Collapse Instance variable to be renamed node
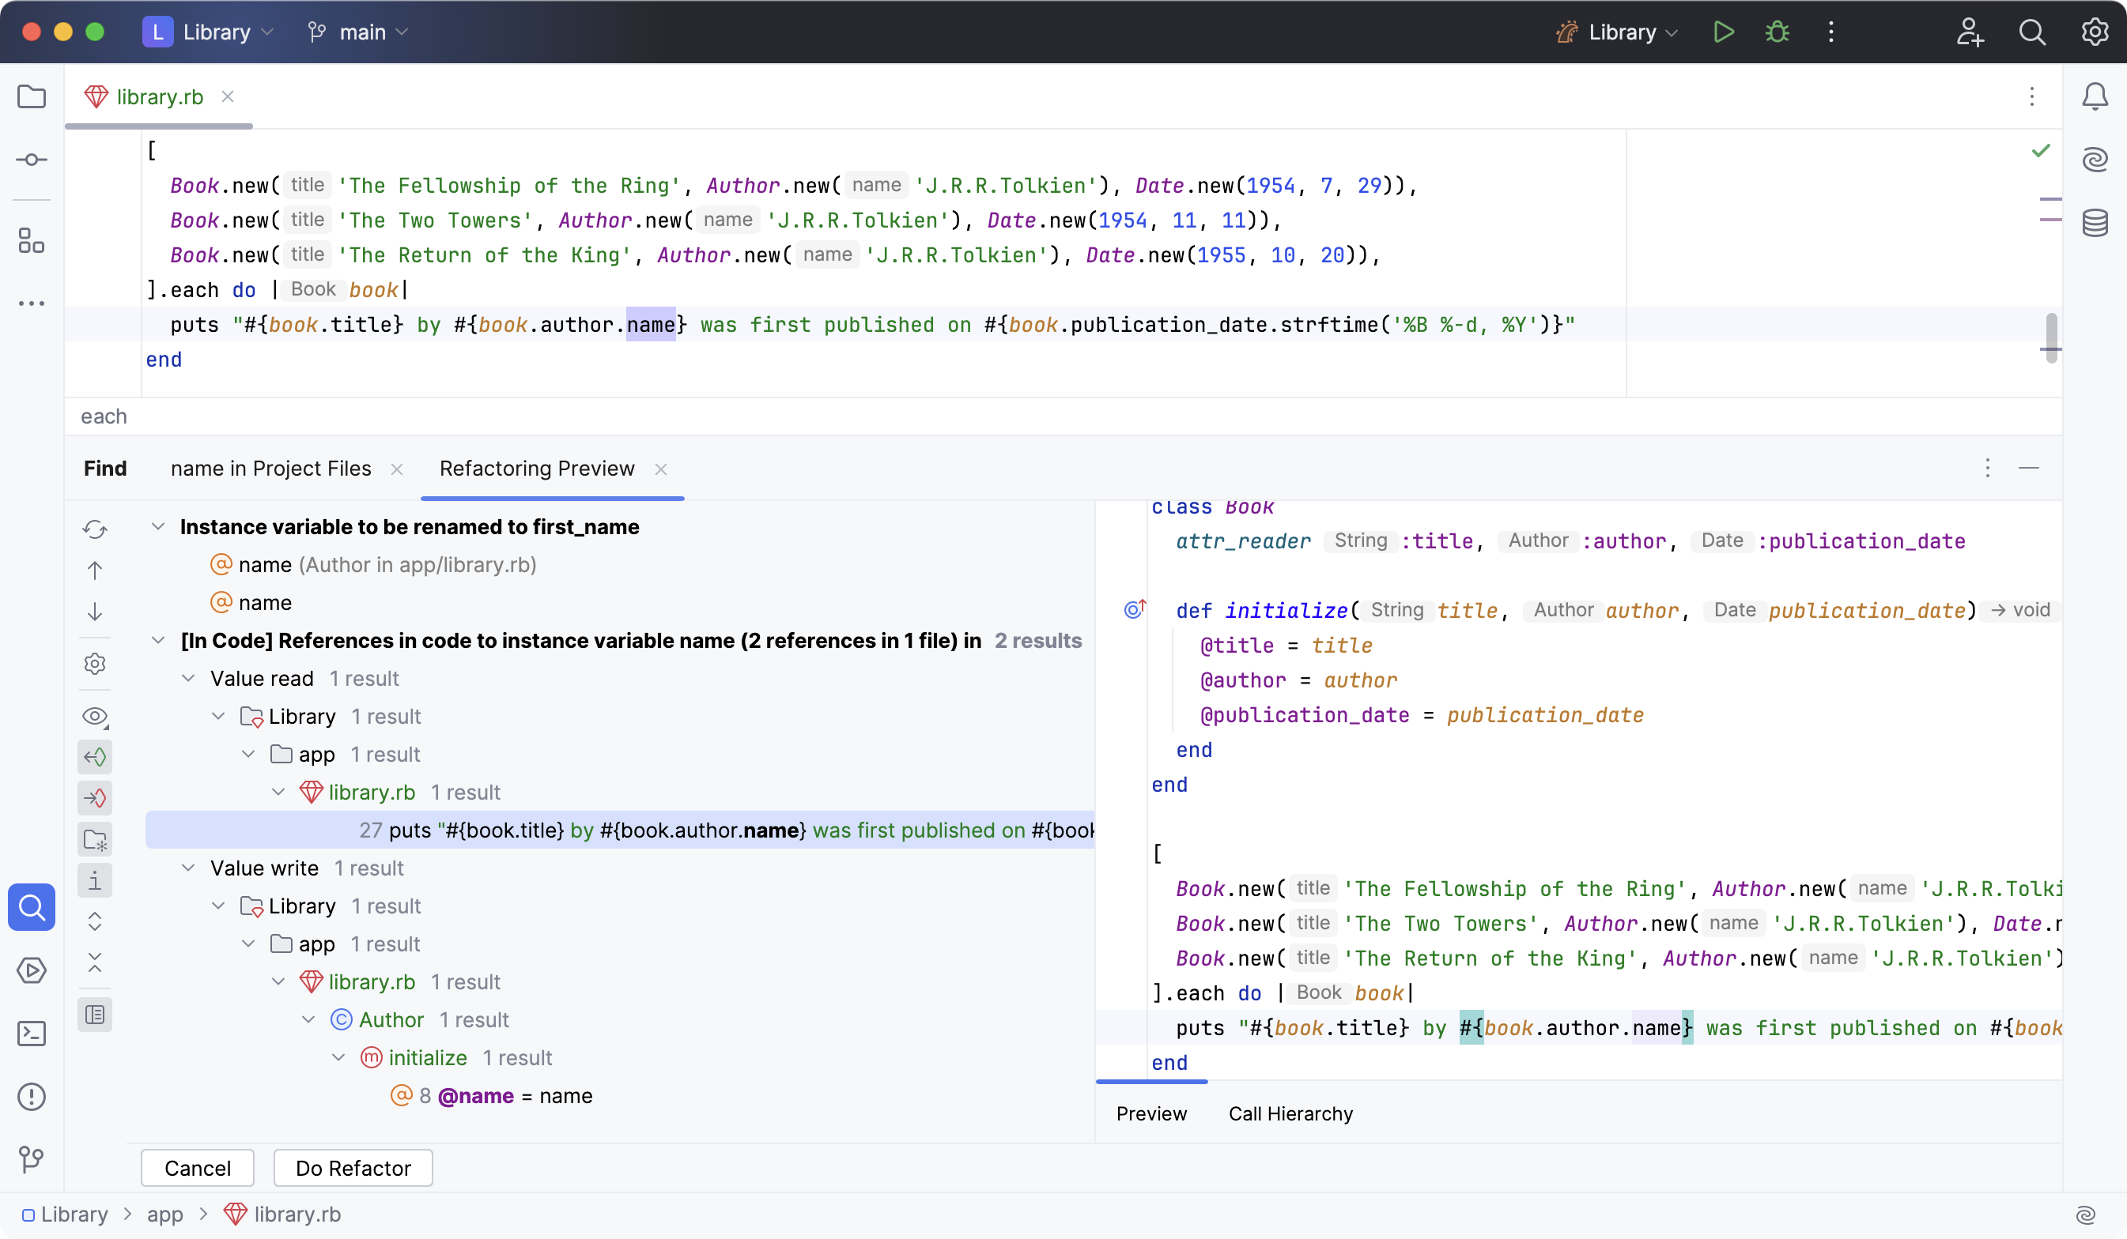The image size is (2127, 1239). tap(158, 526)
